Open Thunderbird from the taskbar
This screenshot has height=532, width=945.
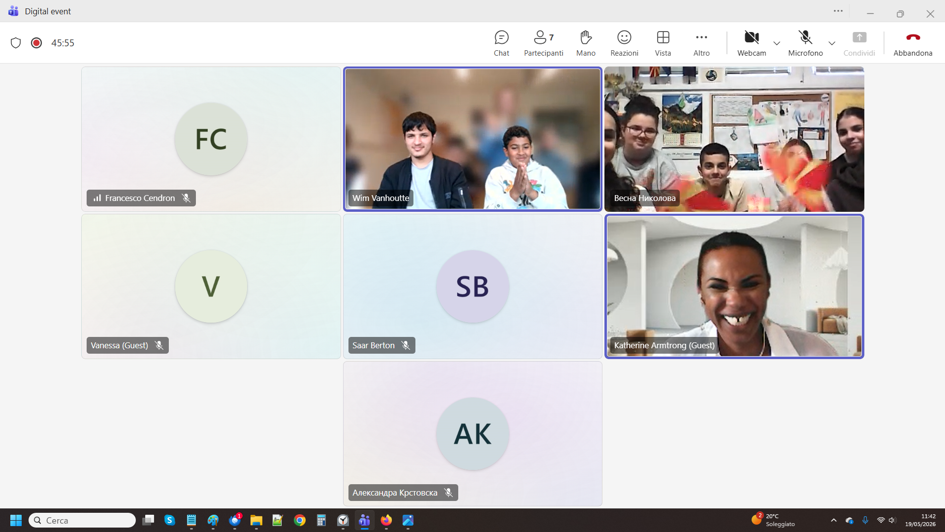pyautogui.click(x=235, y=520)
